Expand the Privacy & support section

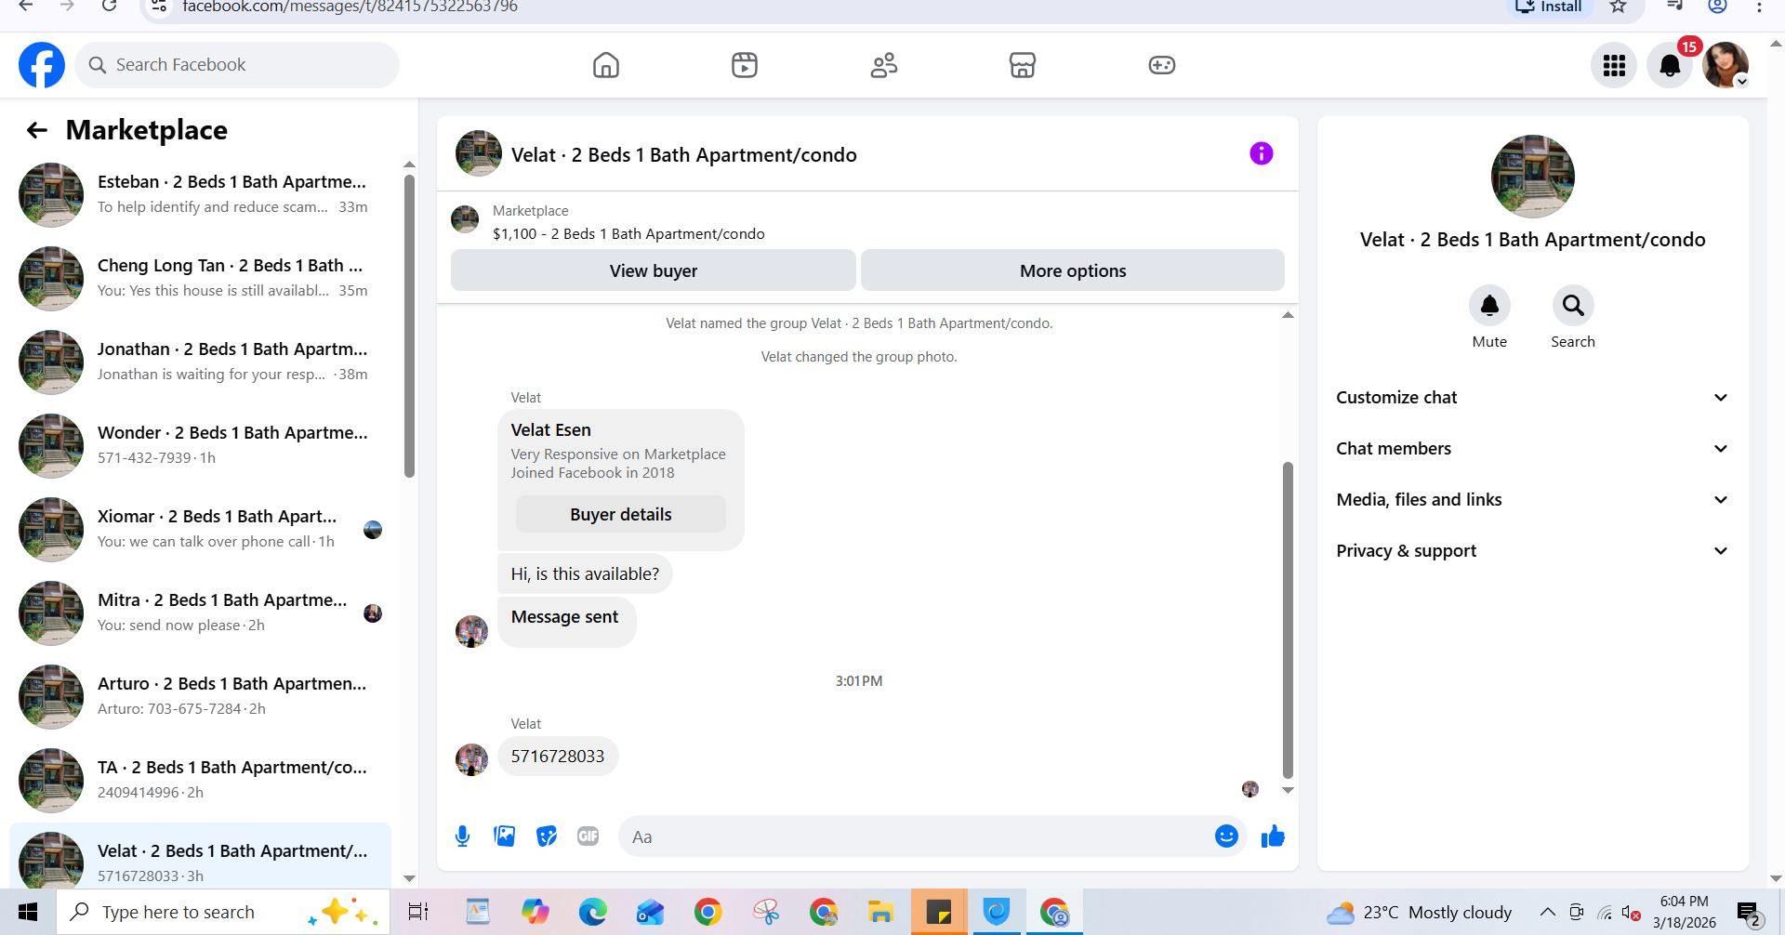(x=1532, y=551)
